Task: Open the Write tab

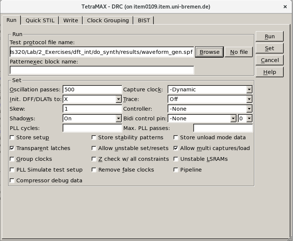Action: tap(71, 20)
